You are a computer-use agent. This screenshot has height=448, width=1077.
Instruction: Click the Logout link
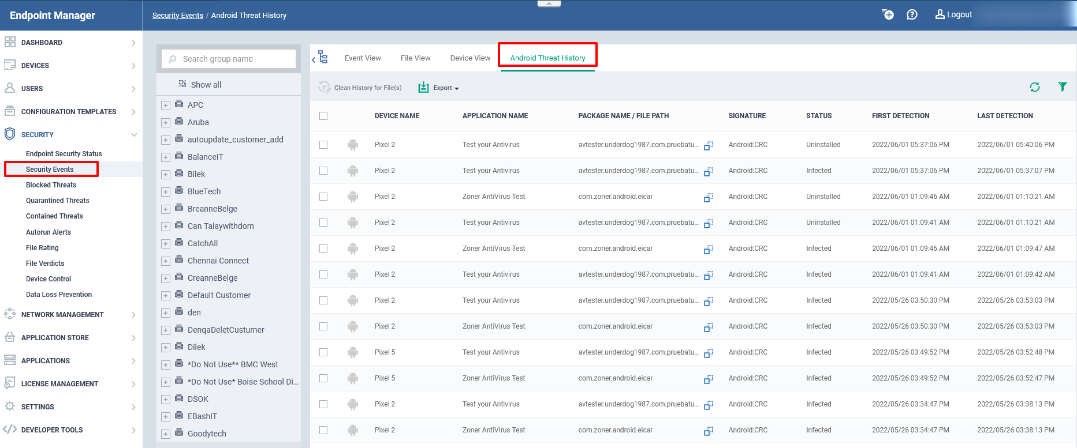pyautogui.click(x=959, y=14)
